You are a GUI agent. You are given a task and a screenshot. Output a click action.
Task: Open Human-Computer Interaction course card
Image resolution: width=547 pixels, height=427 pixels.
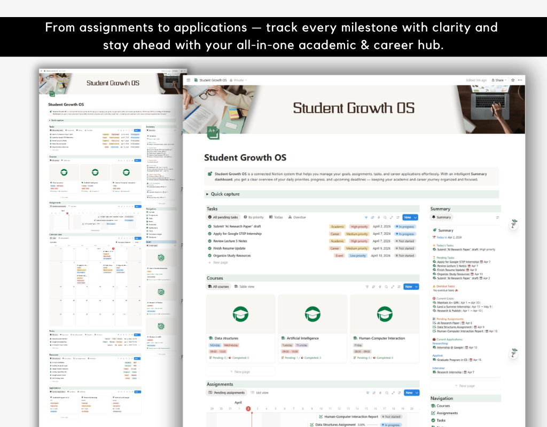385,329
